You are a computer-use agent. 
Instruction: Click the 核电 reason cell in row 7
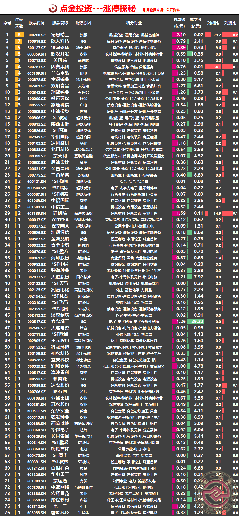click(83, 73)
